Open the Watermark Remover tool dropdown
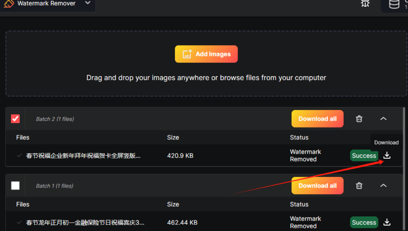The width and height of the screenshot is (408, 231). click(x=88, y=3)
